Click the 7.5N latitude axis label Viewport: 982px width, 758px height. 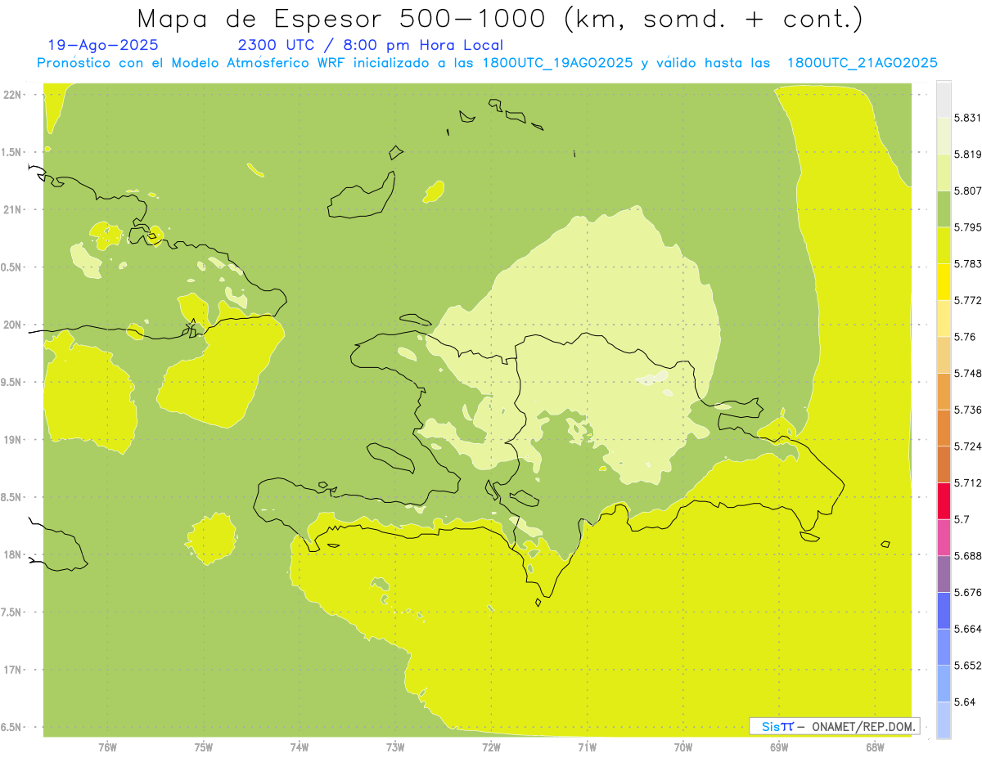[x=11, y=612]
